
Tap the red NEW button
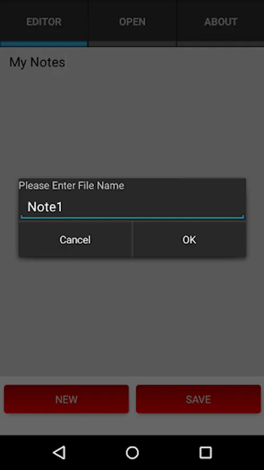66,399
